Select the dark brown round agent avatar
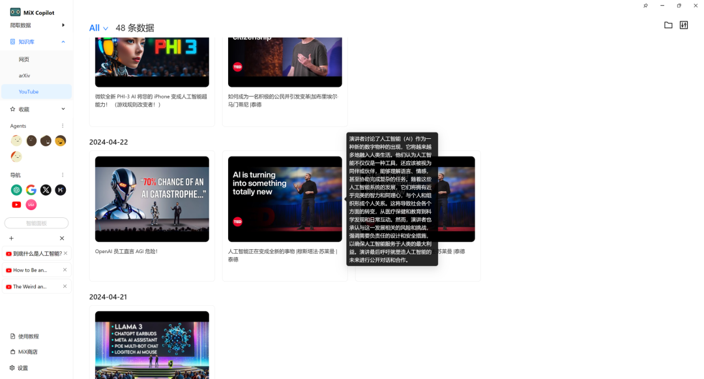 pos(31,140)
